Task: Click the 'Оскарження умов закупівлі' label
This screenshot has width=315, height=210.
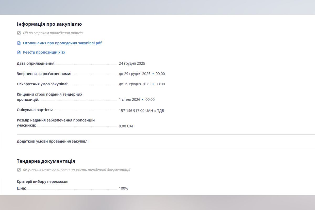Action: pos(43,84)
